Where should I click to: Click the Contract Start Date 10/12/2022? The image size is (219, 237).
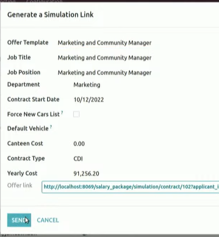coord(89,99)
